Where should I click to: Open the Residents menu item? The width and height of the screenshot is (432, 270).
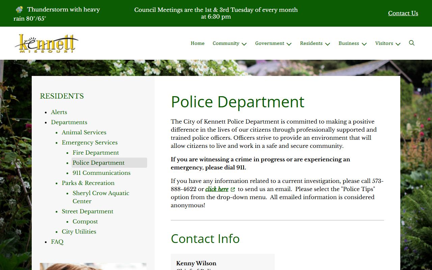[311, 43]
